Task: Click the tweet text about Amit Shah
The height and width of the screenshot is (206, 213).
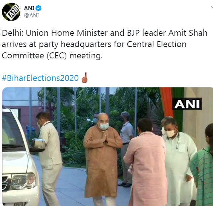Action: pyautogui.click(x=104, y=44)
